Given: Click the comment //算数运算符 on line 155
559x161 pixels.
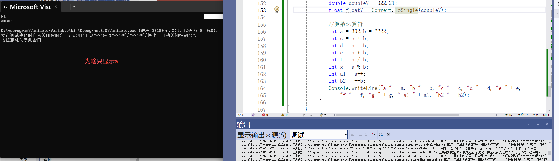Looking at the screenshot, I should pos(346,24).
